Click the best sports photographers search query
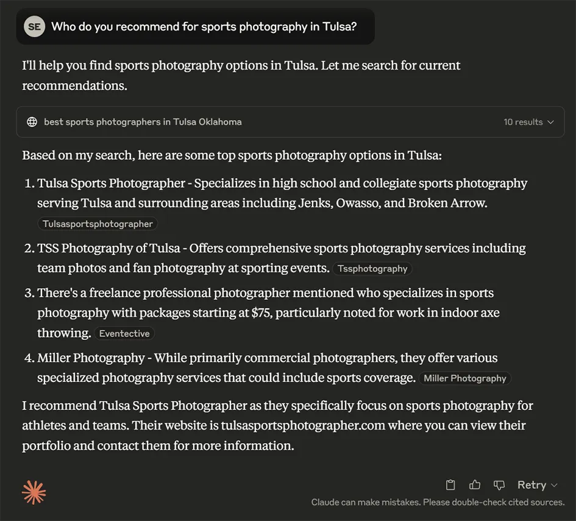The height and width of the screenshot is (521, 576). (x=143, y=122)
